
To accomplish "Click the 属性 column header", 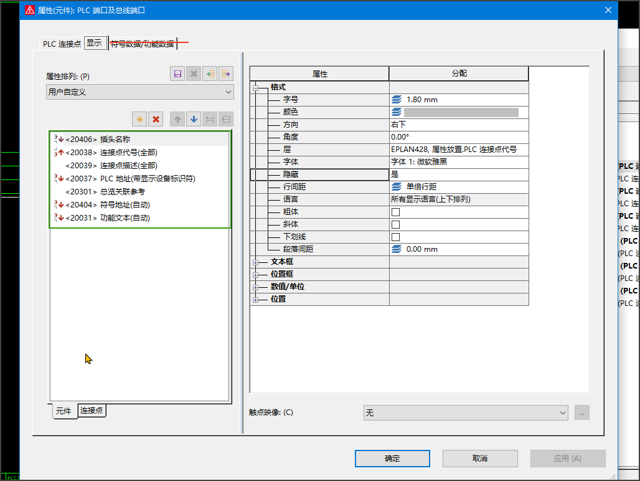I will pos(319,74).
